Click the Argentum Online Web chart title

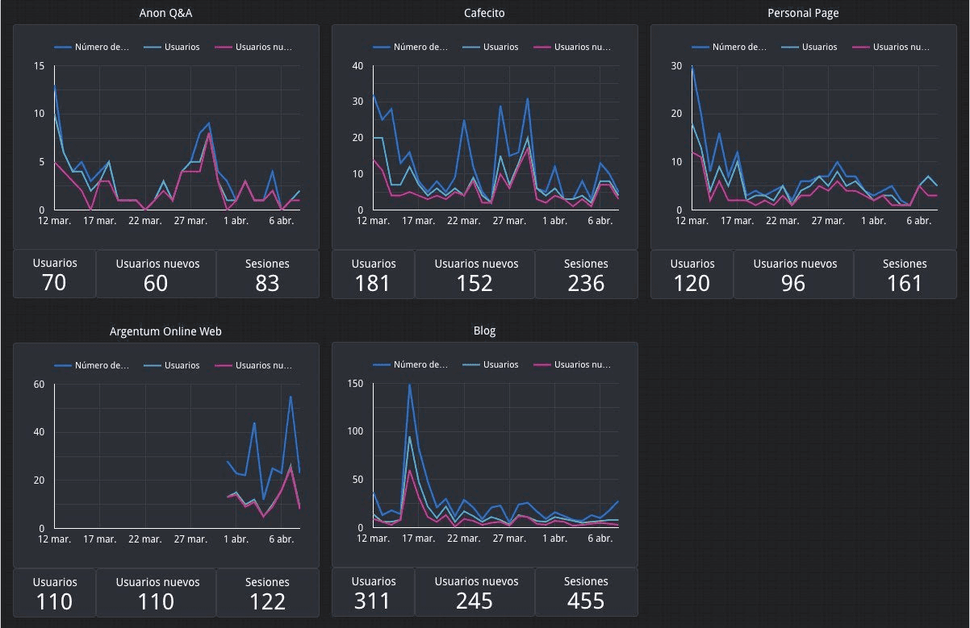[165, 331]
